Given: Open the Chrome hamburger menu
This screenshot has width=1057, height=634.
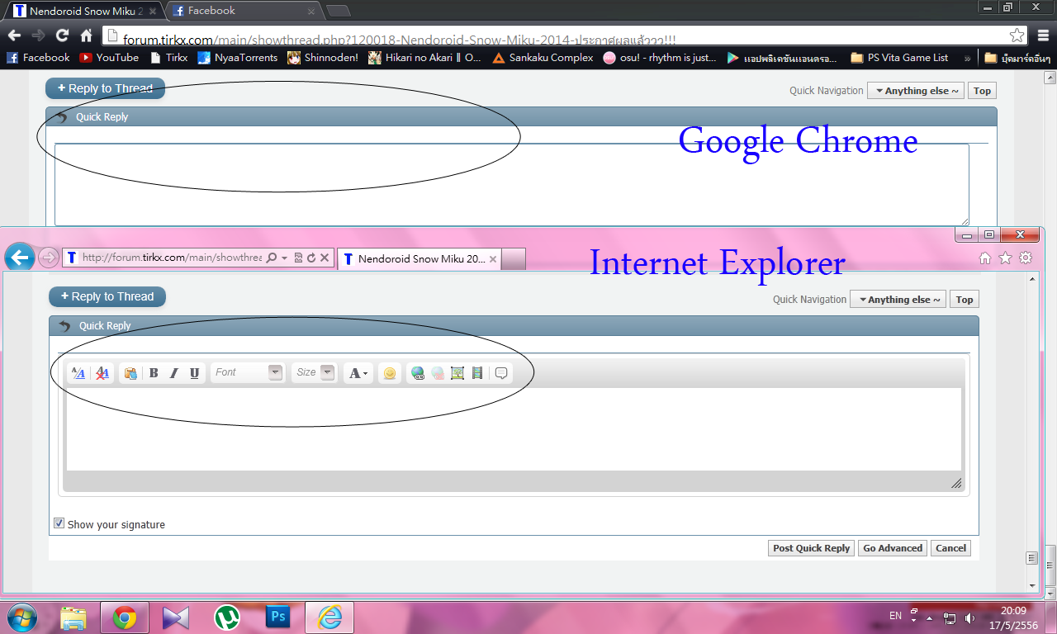Looking at the screenshot, I should click(x=1041, y=35).
